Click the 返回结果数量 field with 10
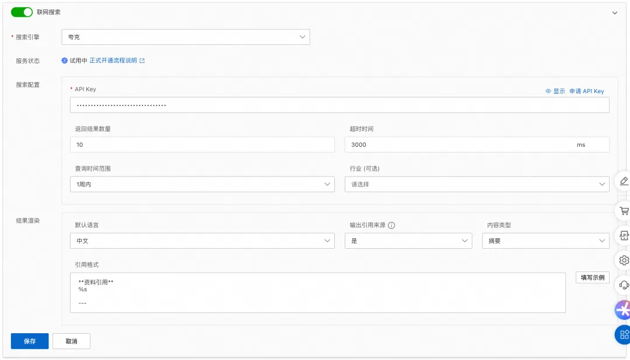 point(202,144)
